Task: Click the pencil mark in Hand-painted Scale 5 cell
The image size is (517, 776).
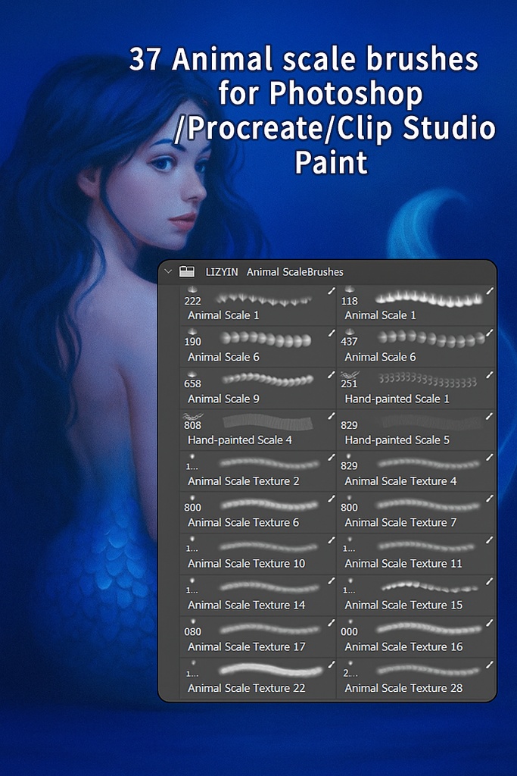Action: (489, 417)
